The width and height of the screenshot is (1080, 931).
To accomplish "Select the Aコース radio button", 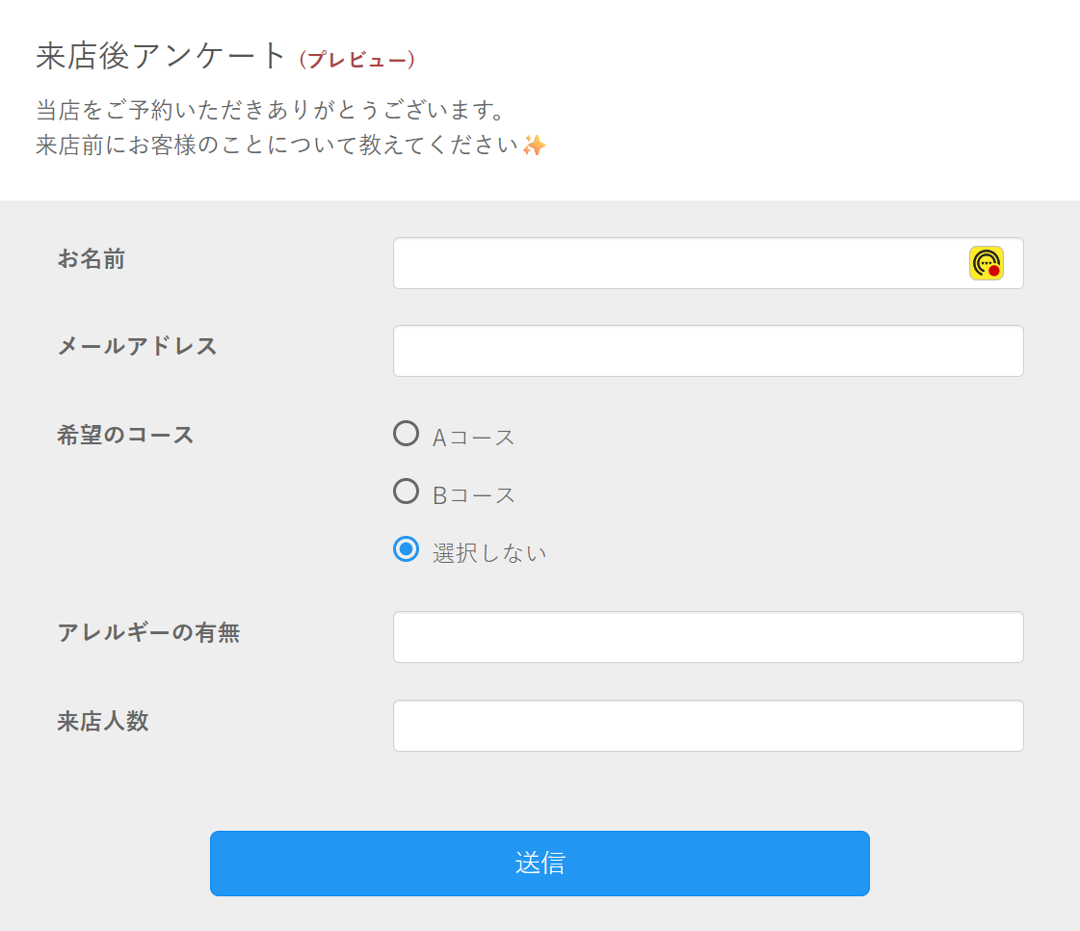I will 407,434.
